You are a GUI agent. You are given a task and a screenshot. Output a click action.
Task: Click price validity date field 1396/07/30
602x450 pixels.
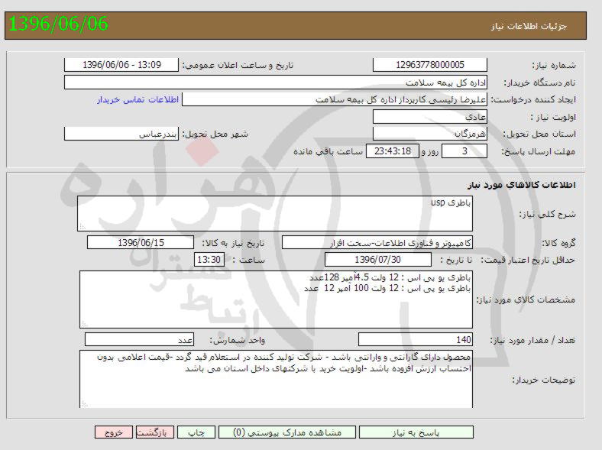coord(378,260)
